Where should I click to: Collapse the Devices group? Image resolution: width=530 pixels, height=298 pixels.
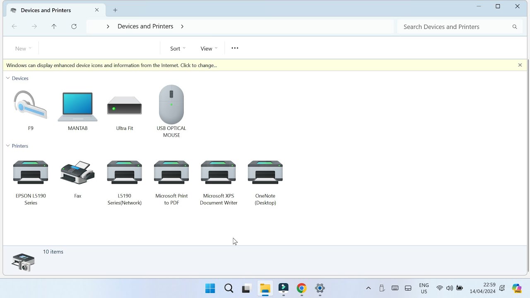point(8,78)
